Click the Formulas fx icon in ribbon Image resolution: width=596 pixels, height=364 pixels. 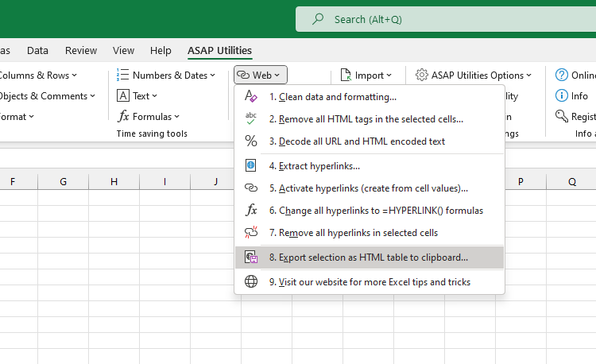click(122, 116)
